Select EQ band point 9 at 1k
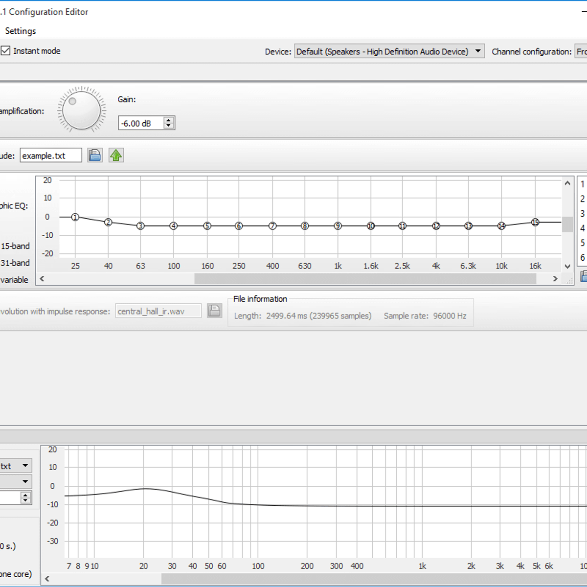587x587 pixels. coord(338,226)
